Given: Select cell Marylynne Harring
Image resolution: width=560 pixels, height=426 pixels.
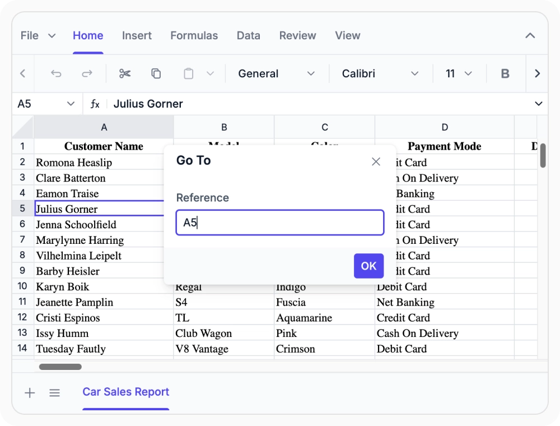Looking at the screenshot, I should pyautogui.click(x=99, y=240).
